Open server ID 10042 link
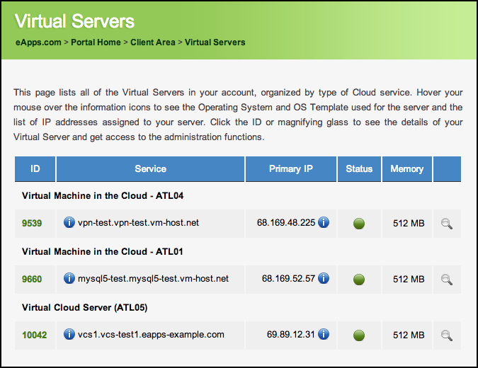478x368 pixels. tap(34, 335)
